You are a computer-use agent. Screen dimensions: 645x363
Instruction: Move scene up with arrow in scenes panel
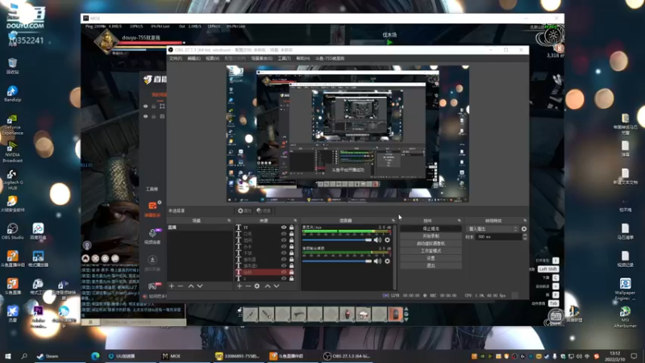(x=191, y=286)
